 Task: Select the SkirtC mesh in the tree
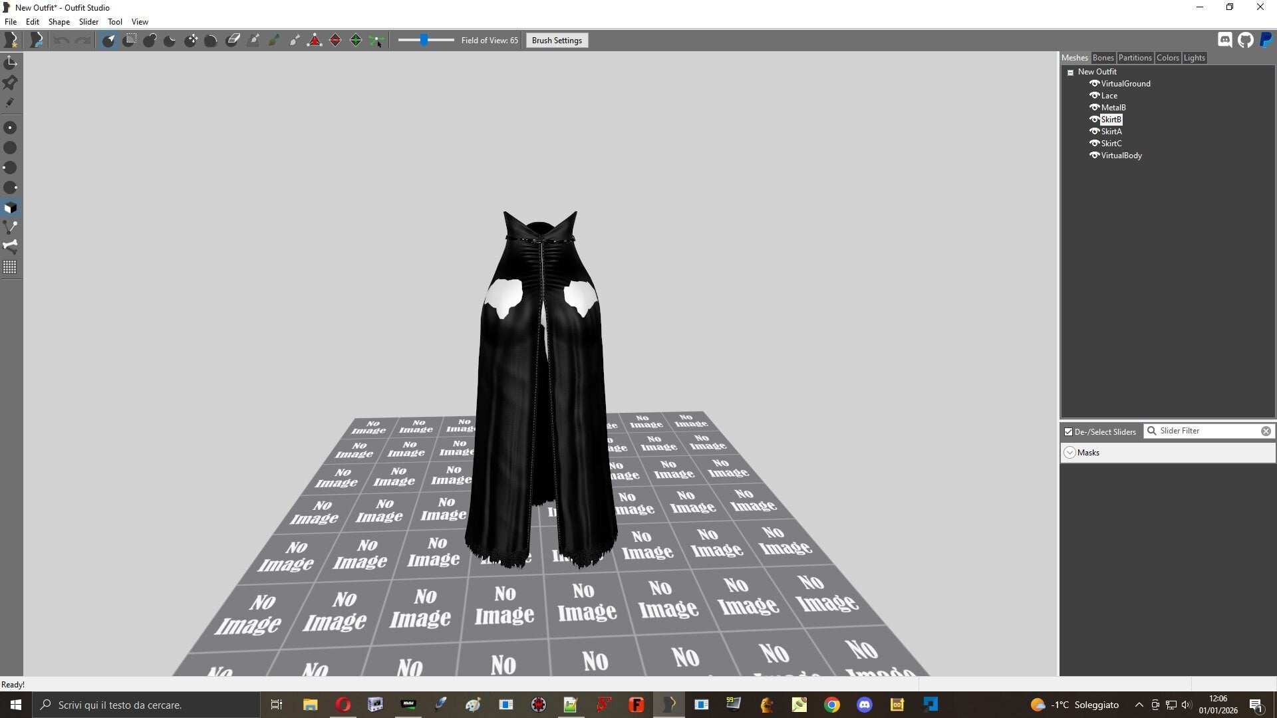click(x=1111, y=144)
